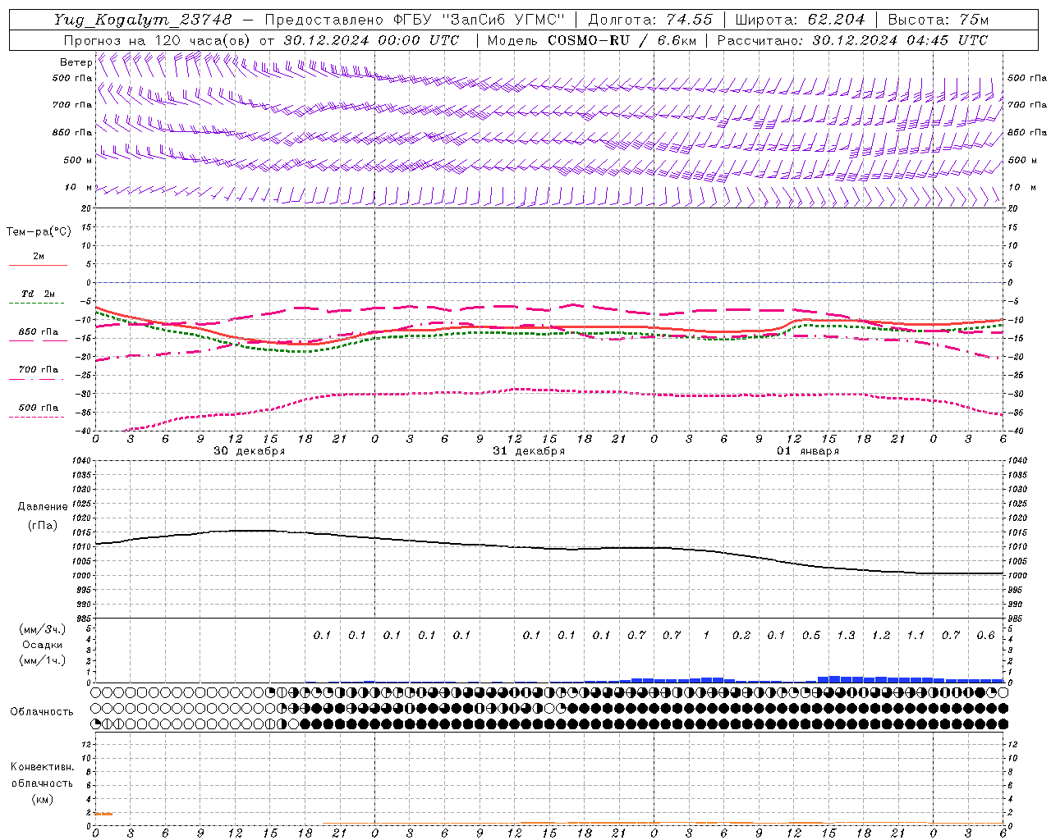Click the 0.6 precipitation value
Image resolution: width=1051 pixels, height=840 pixels.
985,635
